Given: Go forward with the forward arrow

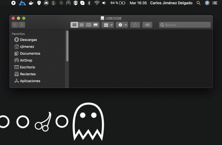Looking at the screenshot, I should 22,25.
